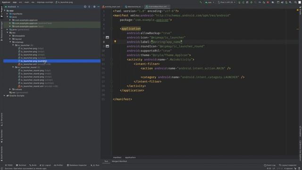Open the TODO tool window

click(9, 165)
